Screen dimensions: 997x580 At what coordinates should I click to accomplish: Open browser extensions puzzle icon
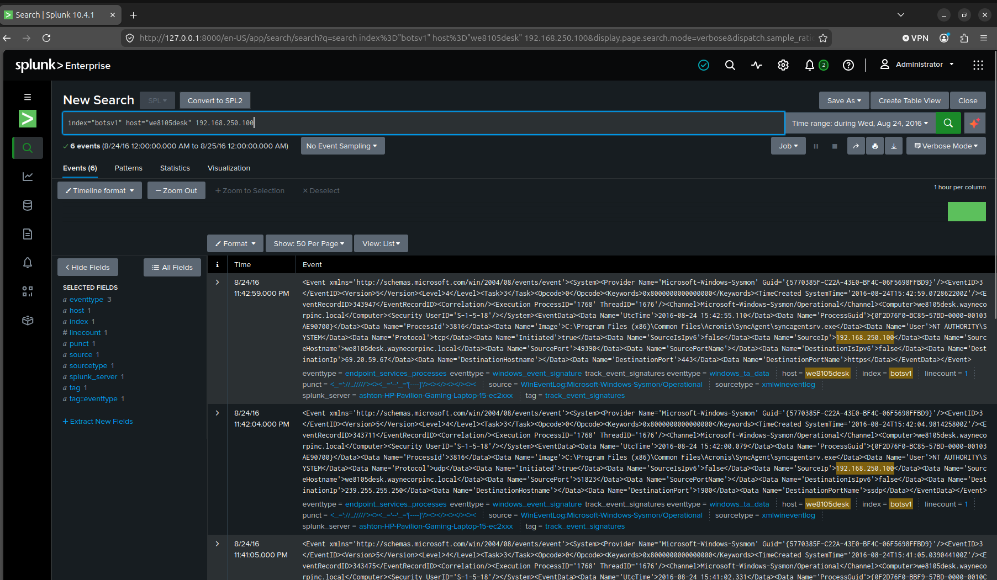click(964, 38)
